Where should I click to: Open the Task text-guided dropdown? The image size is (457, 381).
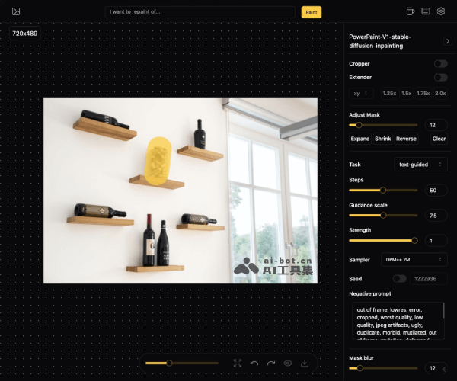click(420, 165)
